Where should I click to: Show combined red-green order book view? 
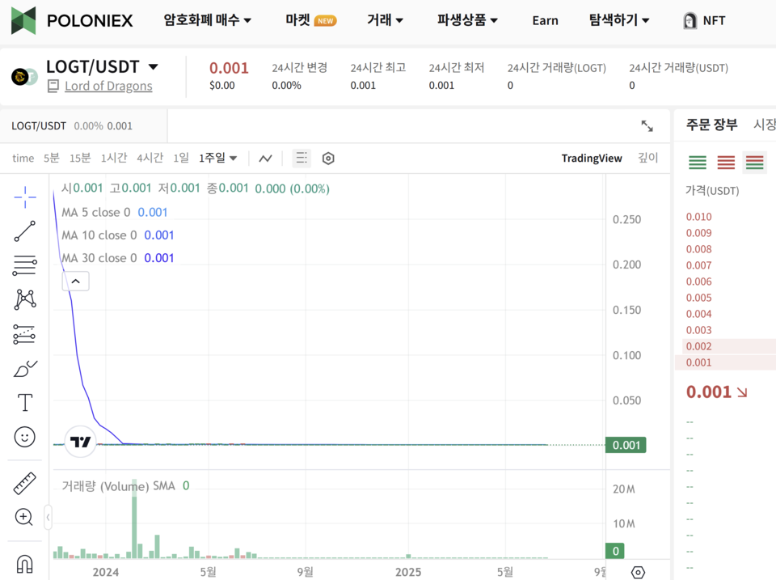[755, 162]
